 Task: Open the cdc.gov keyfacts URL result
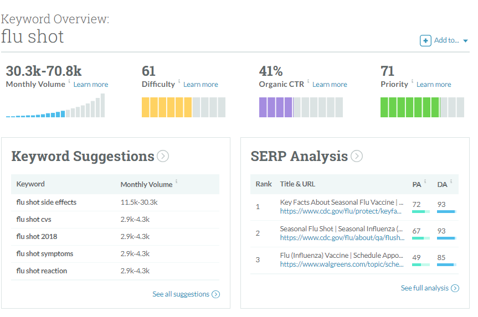[x=342, y=211]
